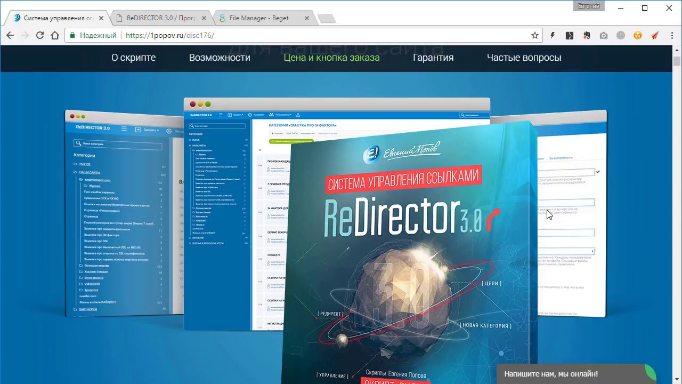This screenshot has height=384, width=682.
Task: Bookmark this page with the star
Action: tap(534, 36)
